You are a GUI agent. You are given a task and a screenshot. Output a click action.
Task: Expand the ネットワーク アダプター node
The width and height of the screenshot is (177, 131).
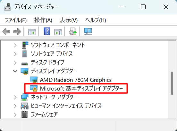15,97
